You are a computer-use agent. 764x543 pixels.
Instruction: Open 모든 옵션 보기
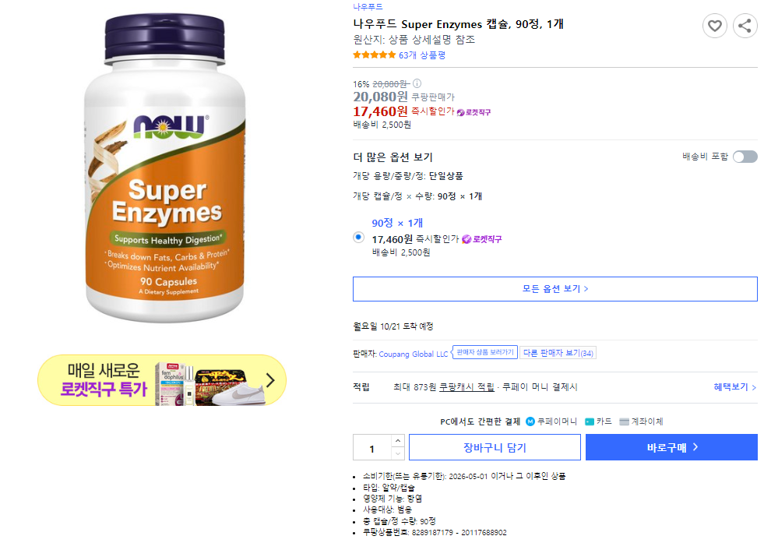pos(555,288)
